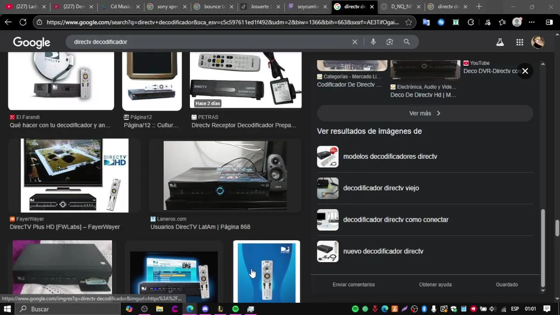Screen dimensions: 560x315
Task: Open El Farandi satellite dish image result
Action: [61, 81]
